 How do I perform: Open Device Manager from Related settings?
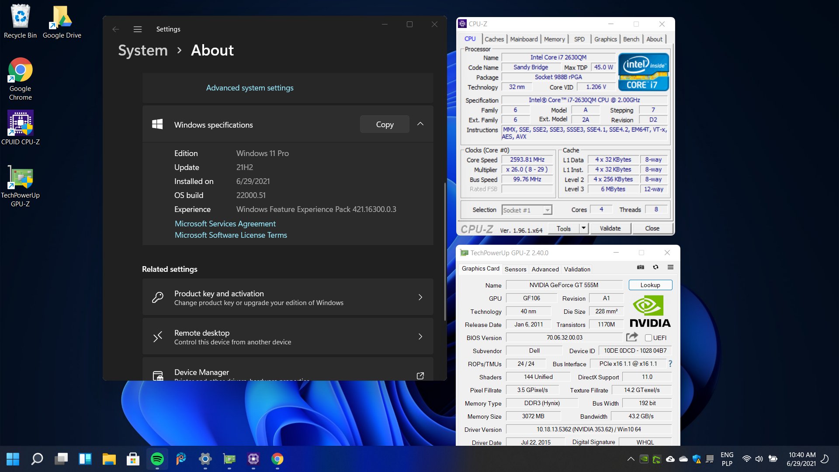point(288,369)
